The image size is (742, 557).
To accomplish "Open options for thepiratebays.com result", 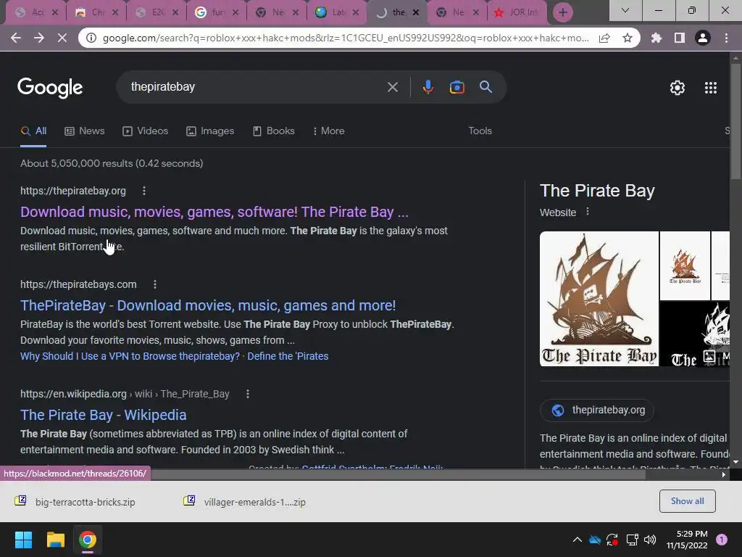I will pos(155,284).
